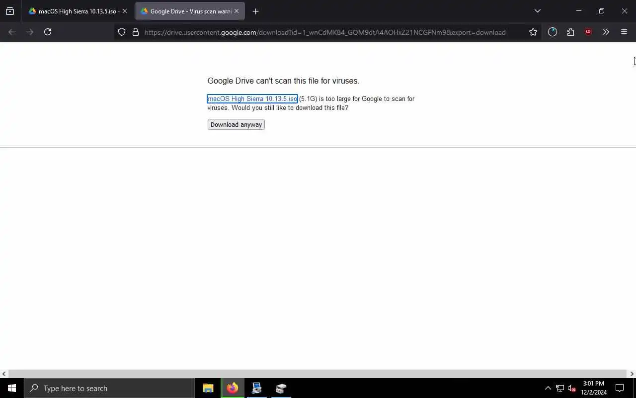The image size is (636, 398).
Task: Click the 'Google Drive can't scan this file' heading
Action: [283, 81]
